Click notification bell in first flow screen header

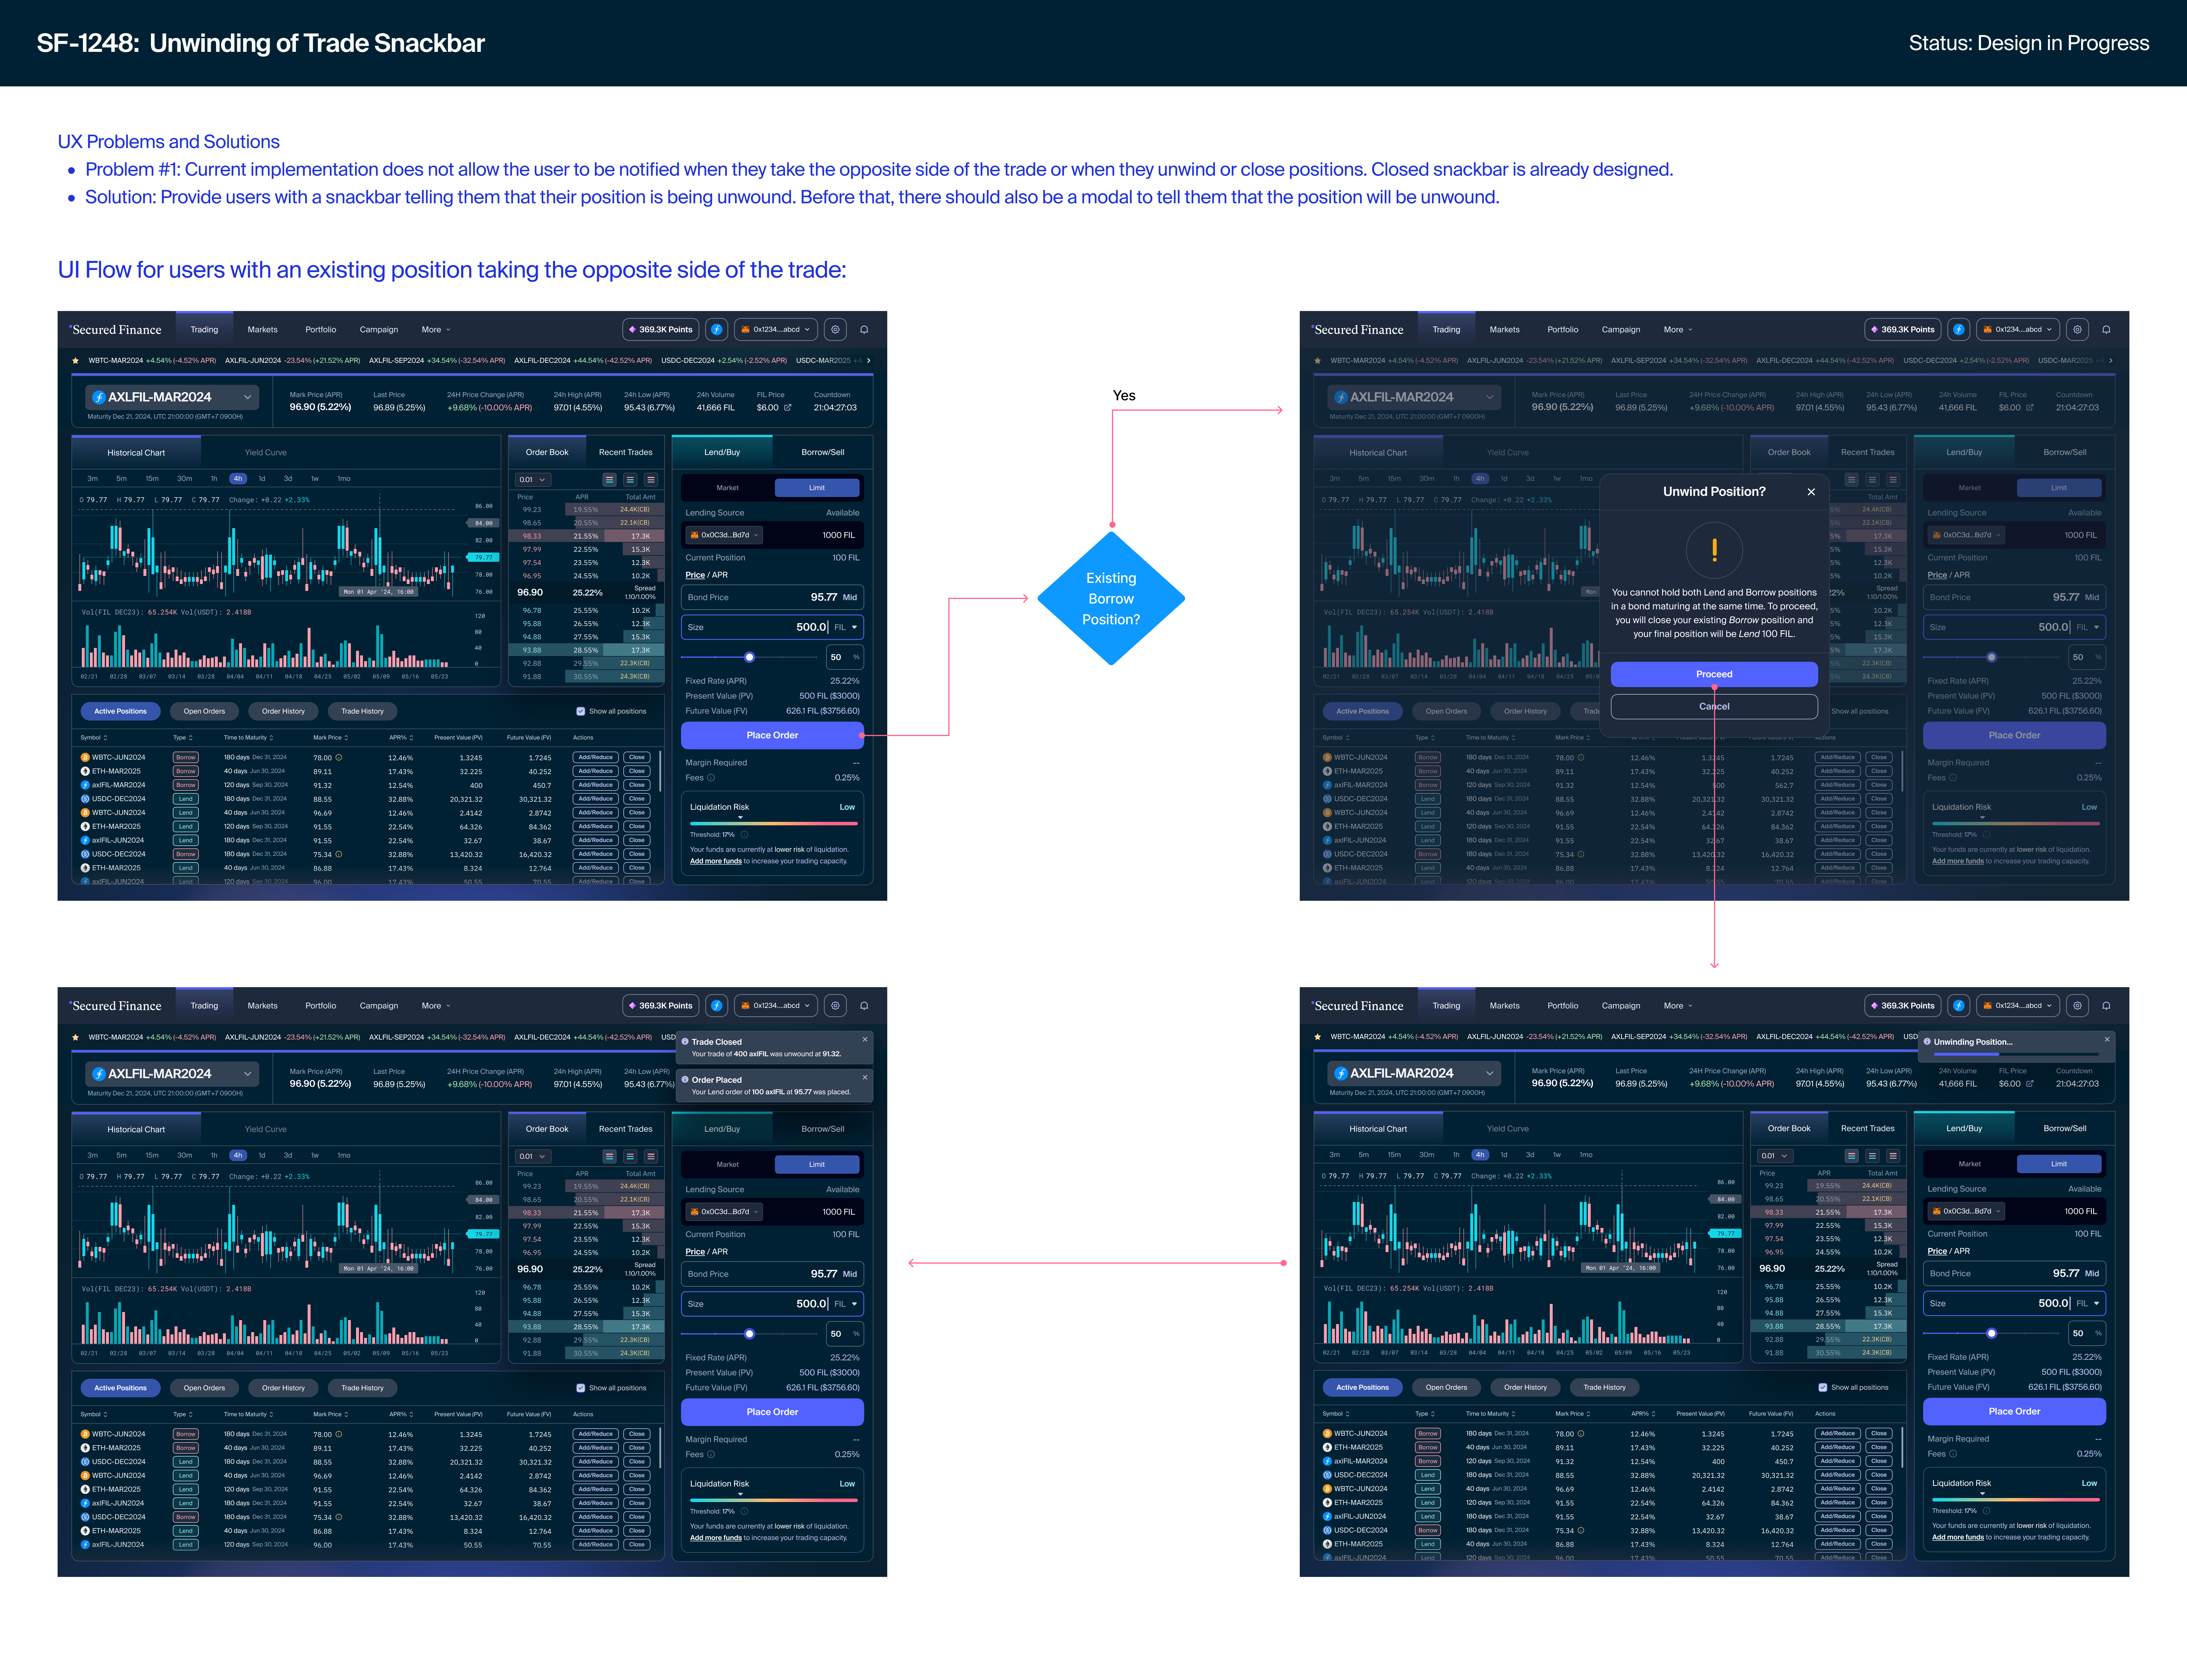(x=864, y=329)
